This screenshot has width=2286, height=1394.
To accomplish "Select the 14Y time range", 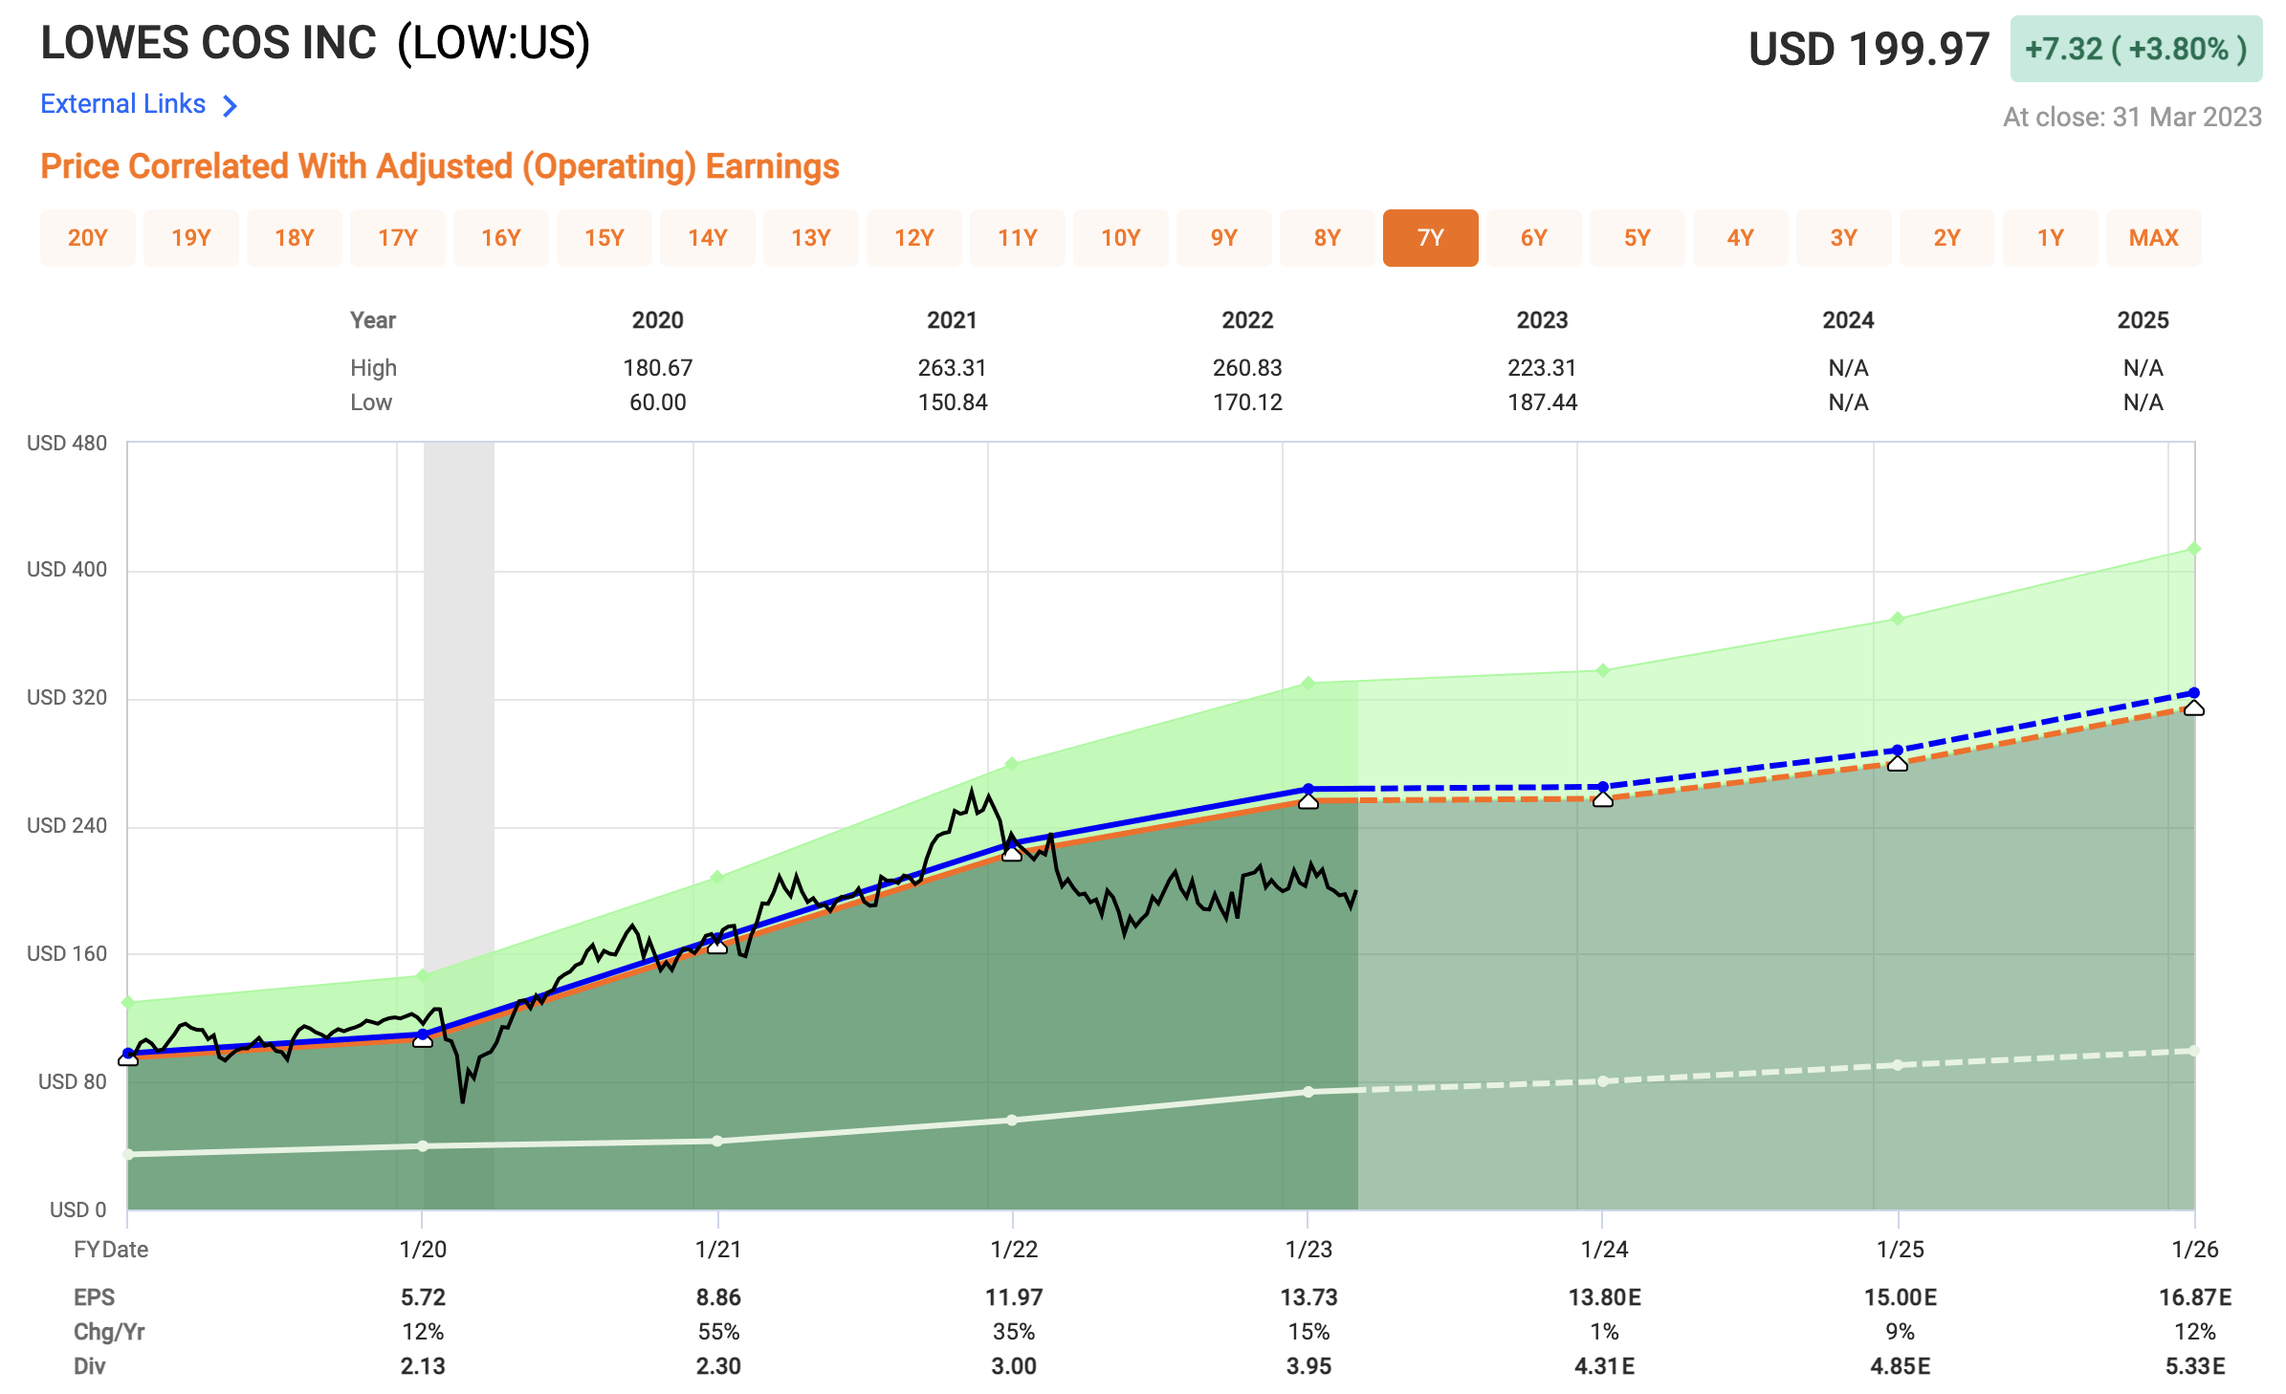I will pos(708,238).
